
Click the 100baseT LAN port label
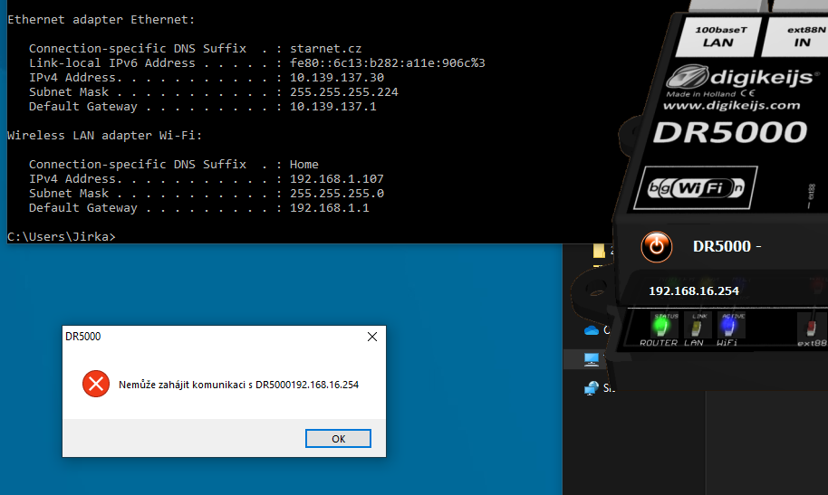click(x=719, y=35)
